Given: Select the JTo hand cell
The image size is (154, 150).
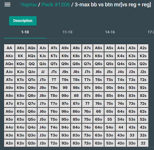Looking at the screenshot, I should 43,80.
